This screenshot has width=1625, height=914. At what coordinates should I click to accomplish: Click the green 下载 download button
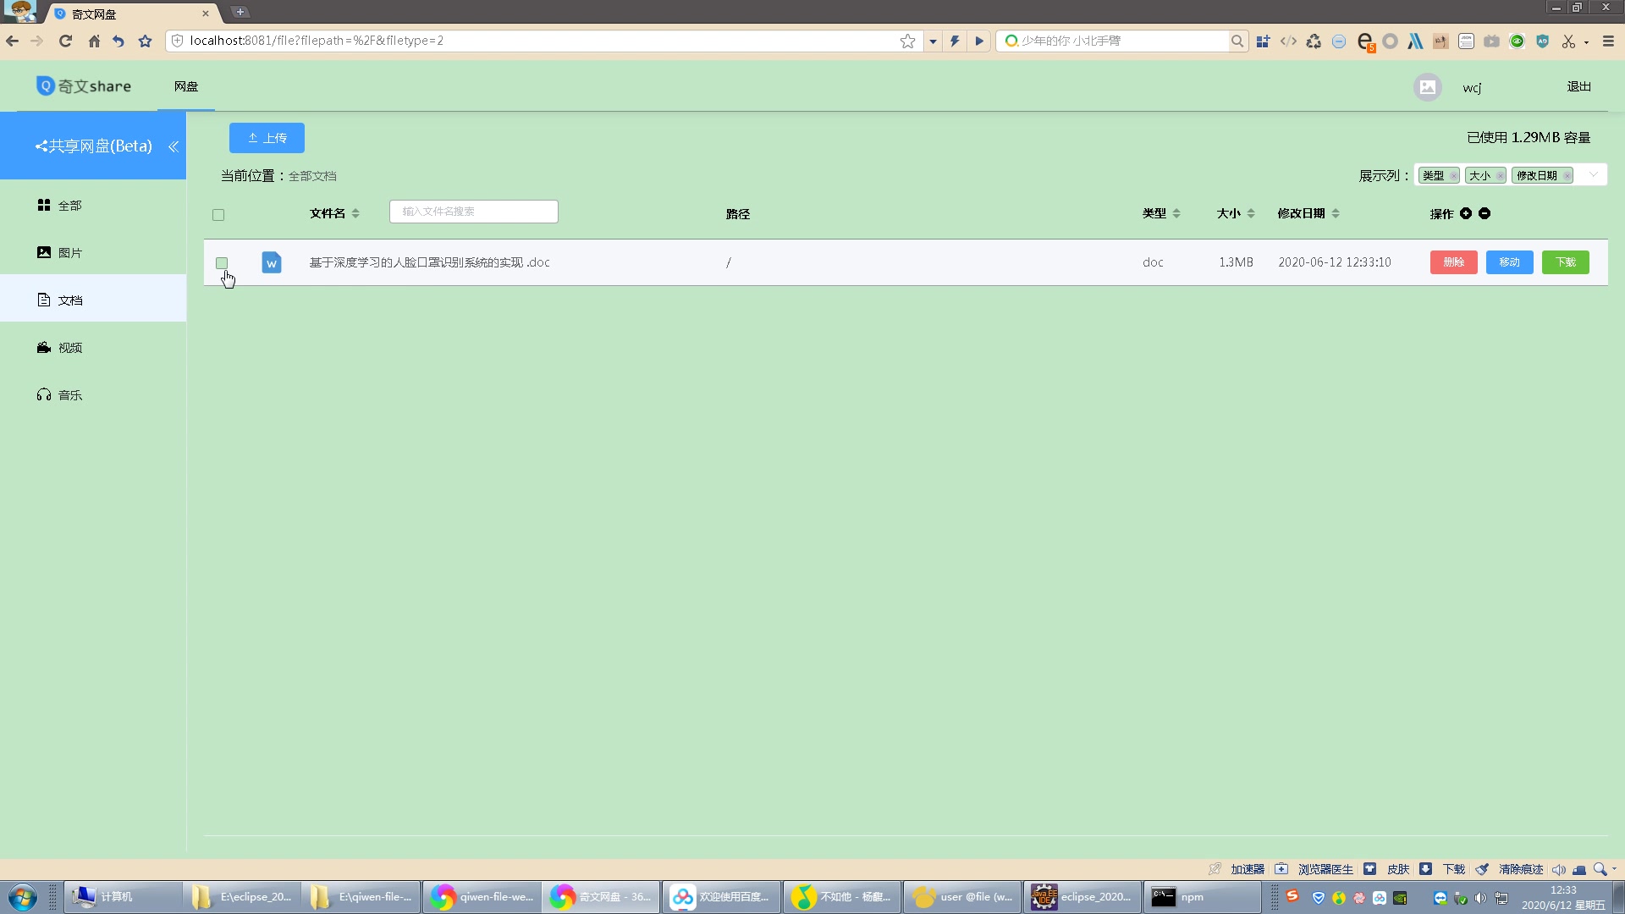click(1566, 262)
